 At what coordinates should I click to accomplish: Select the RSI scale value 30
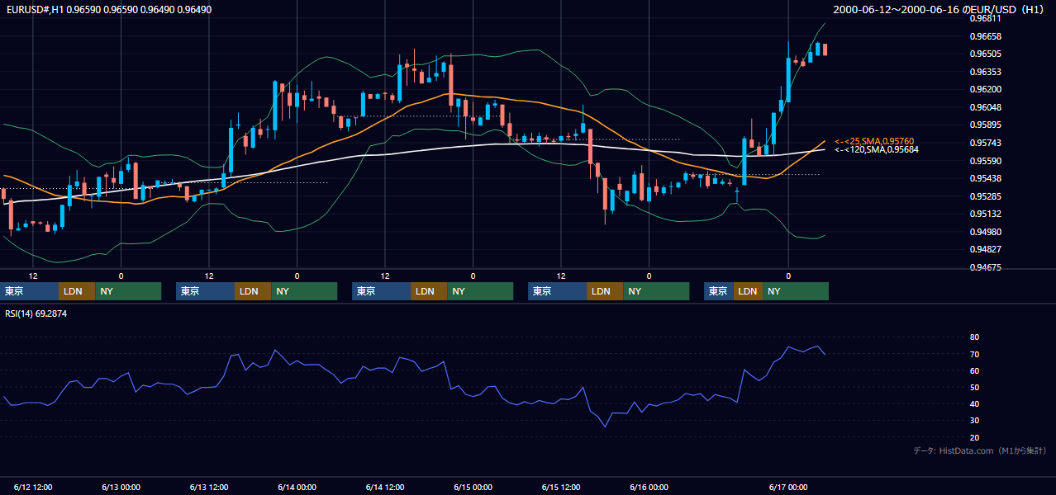point(974,420)
